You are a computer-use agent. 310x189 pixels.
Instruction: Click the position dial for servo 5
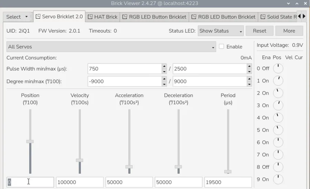[278, 130]
